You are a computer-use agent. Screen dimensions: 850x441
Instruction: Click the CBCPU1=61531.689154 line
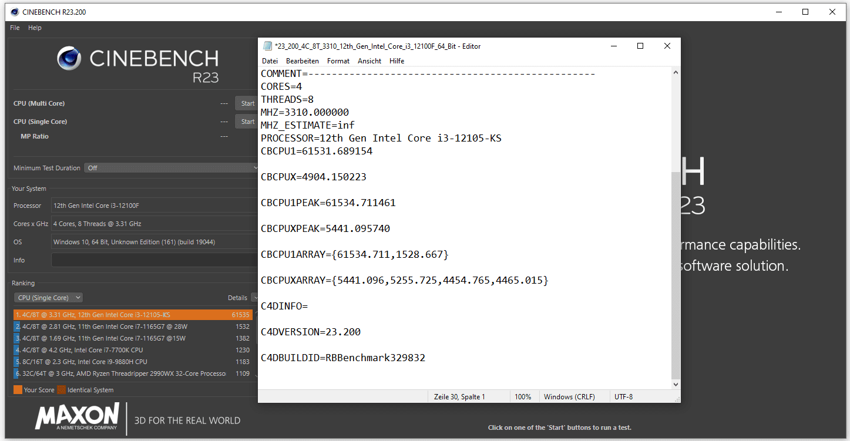pos(317,151)
